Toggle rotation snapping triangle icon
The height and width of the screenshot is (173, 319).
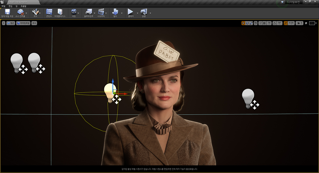tap(274, 23)
